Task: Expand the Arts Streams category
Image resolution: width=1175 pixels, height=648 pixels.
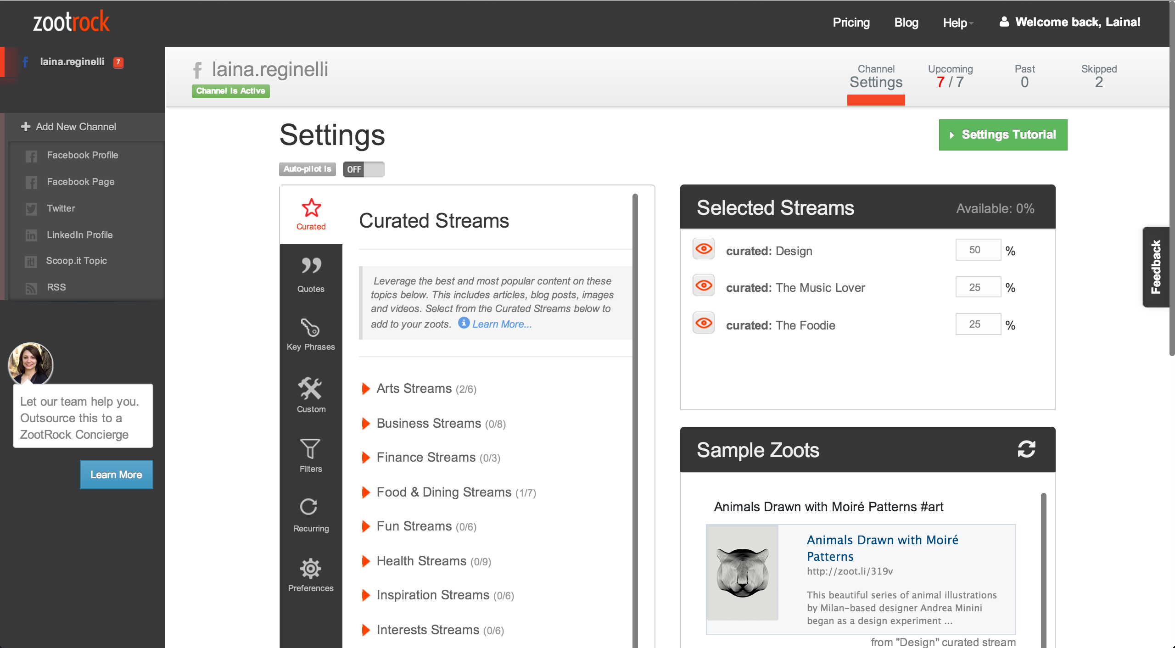Action: 414,389
